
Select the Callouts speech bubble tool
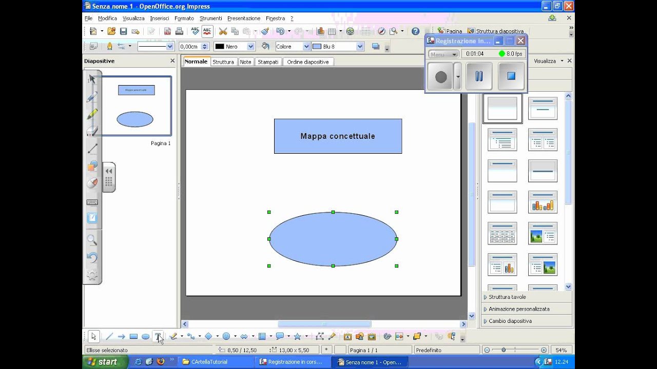280,337
